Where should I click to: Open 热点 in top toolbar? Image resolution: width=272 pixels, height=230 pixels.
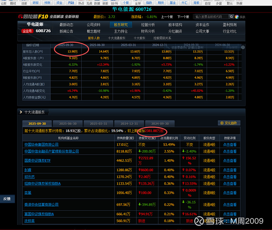click(x=81, y=3)
